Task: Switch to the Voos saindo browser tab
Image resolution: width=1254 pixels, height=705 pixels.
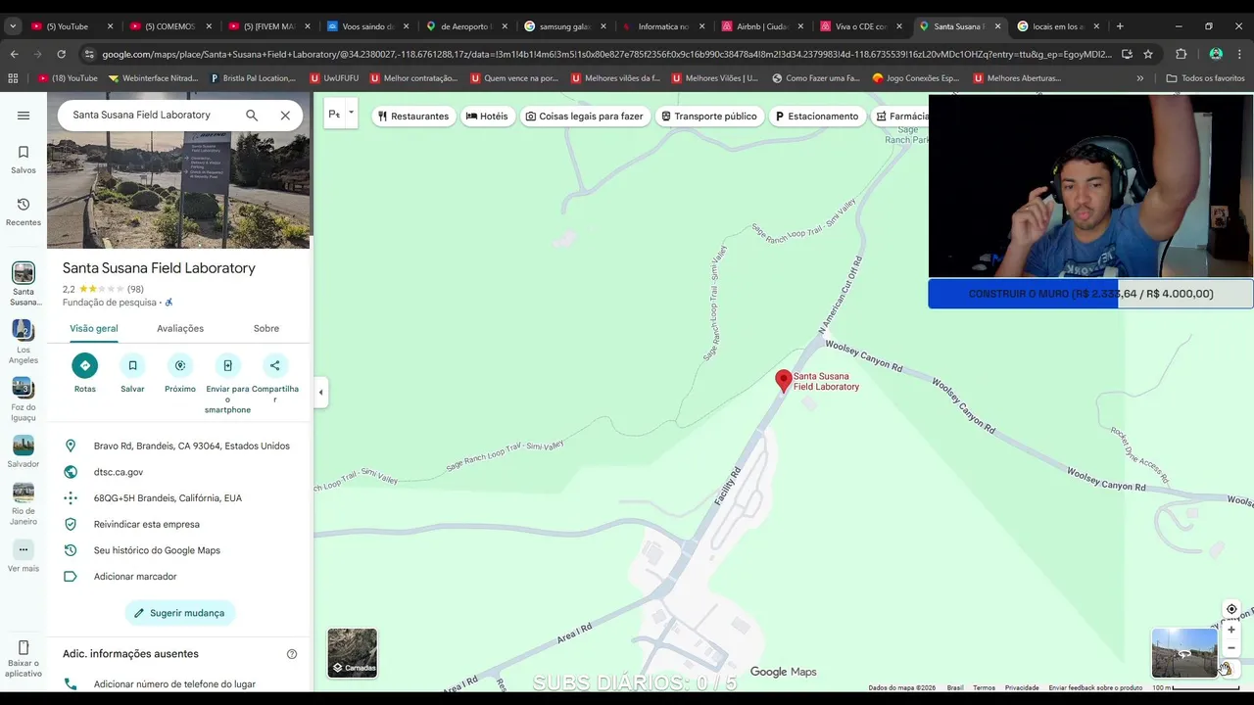Action: pyautogui.click(x=367, y=26)
